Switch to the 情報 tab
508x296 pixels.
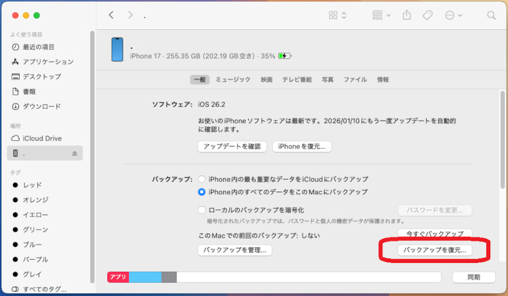[383, 79]
